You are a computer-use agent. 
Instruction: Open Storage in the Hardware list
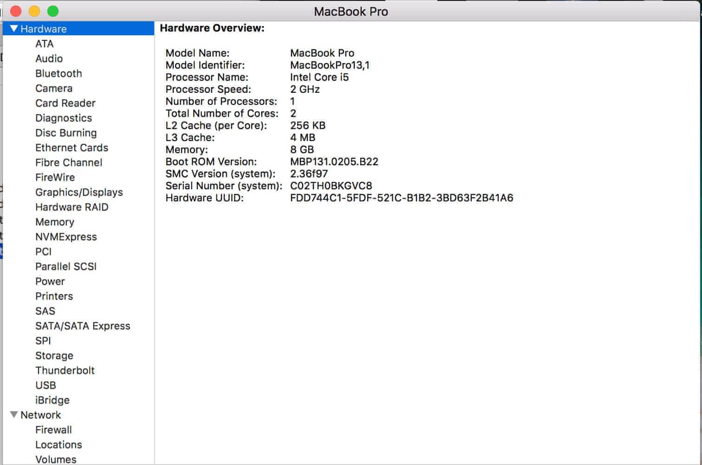(54, 355)
